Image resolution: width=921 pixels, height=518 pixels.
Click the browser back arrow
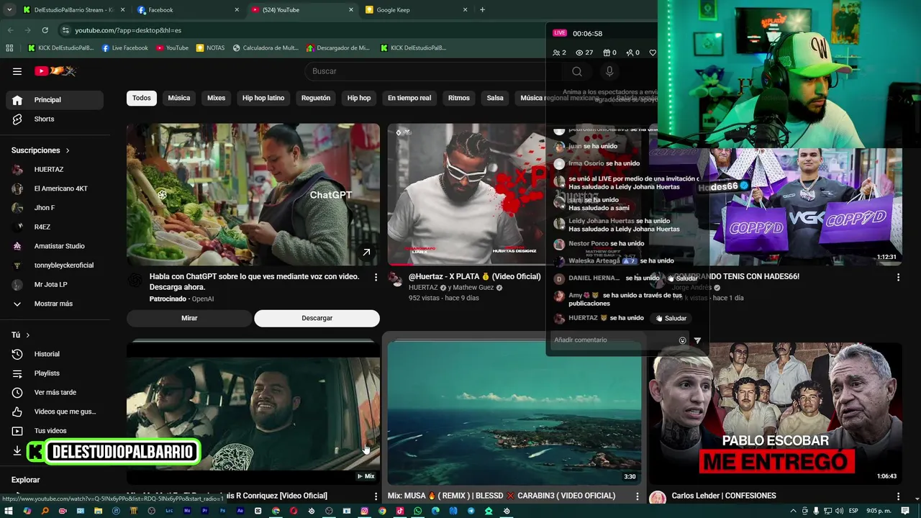pyautogui.click(x=10, y=30)
